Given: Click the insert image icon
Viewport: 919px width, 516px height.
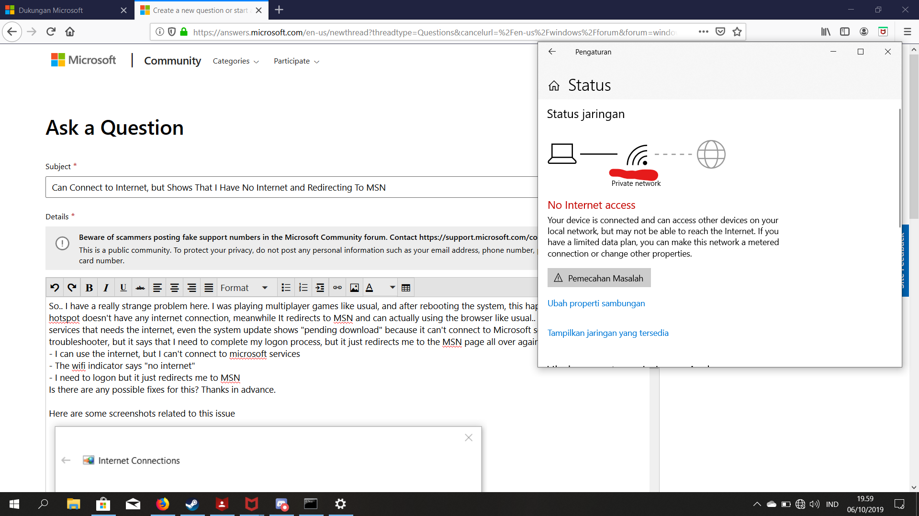Looking at the screenshot, I should point(354,288).
